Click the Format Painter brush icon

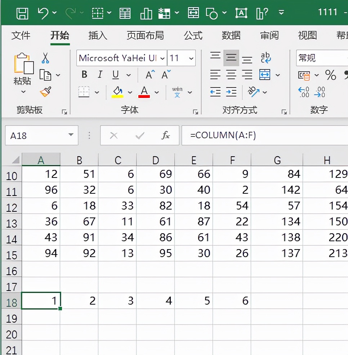45,92
